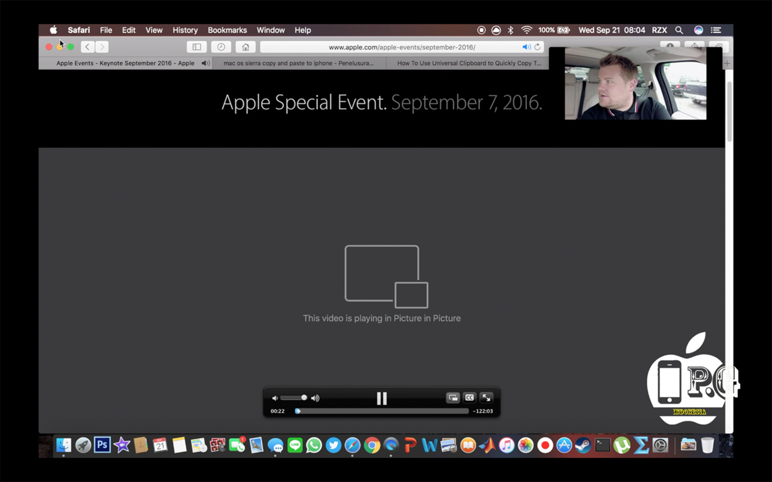Open iMovie from the Dock

tap(122, 445)
